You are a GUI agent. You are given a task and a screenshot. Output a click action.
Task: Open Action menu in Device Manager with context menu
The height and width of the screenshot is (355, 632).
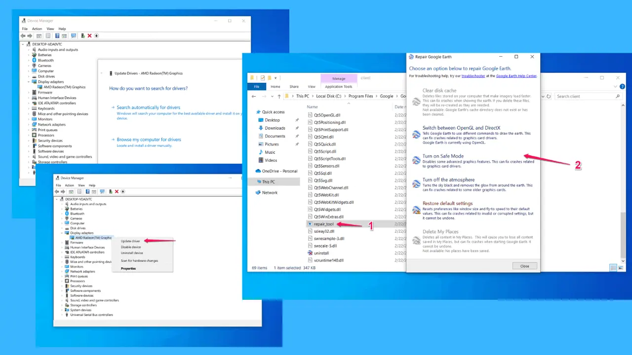70,185
